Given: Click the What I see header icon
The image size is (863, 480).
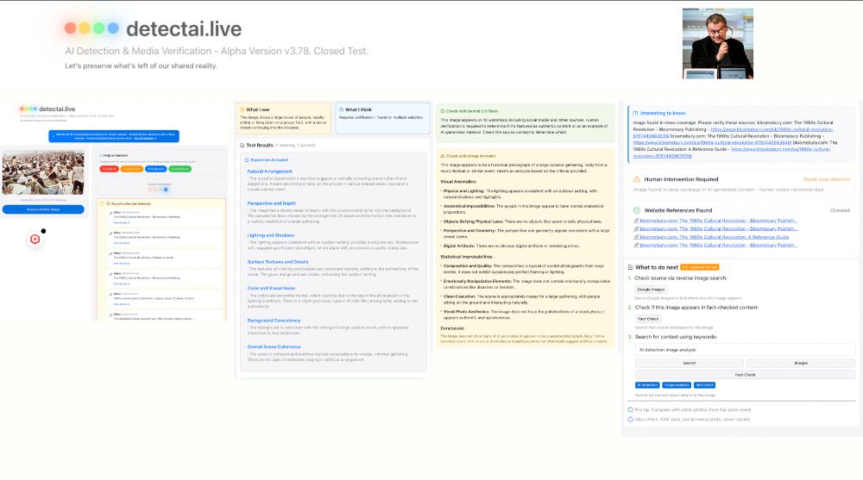Looking at the screenshot, I should coord(243,109).
